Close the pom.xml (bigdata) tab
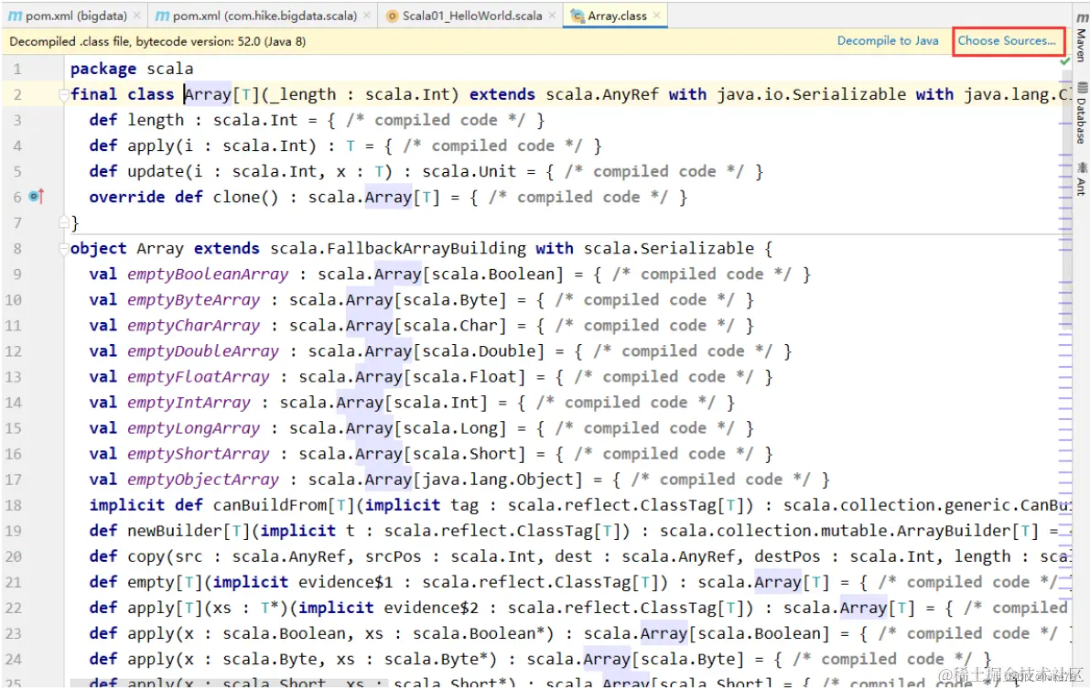The width and height of the screenshot is (1090, 690). pyautogui.click(x=137, y=16)
